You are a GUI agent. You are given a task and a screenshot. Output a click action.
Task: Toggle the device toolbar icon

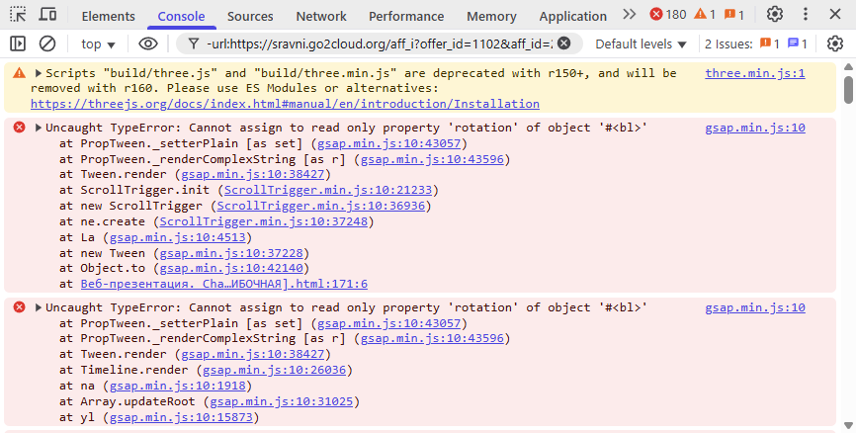(x=46, y=15)
